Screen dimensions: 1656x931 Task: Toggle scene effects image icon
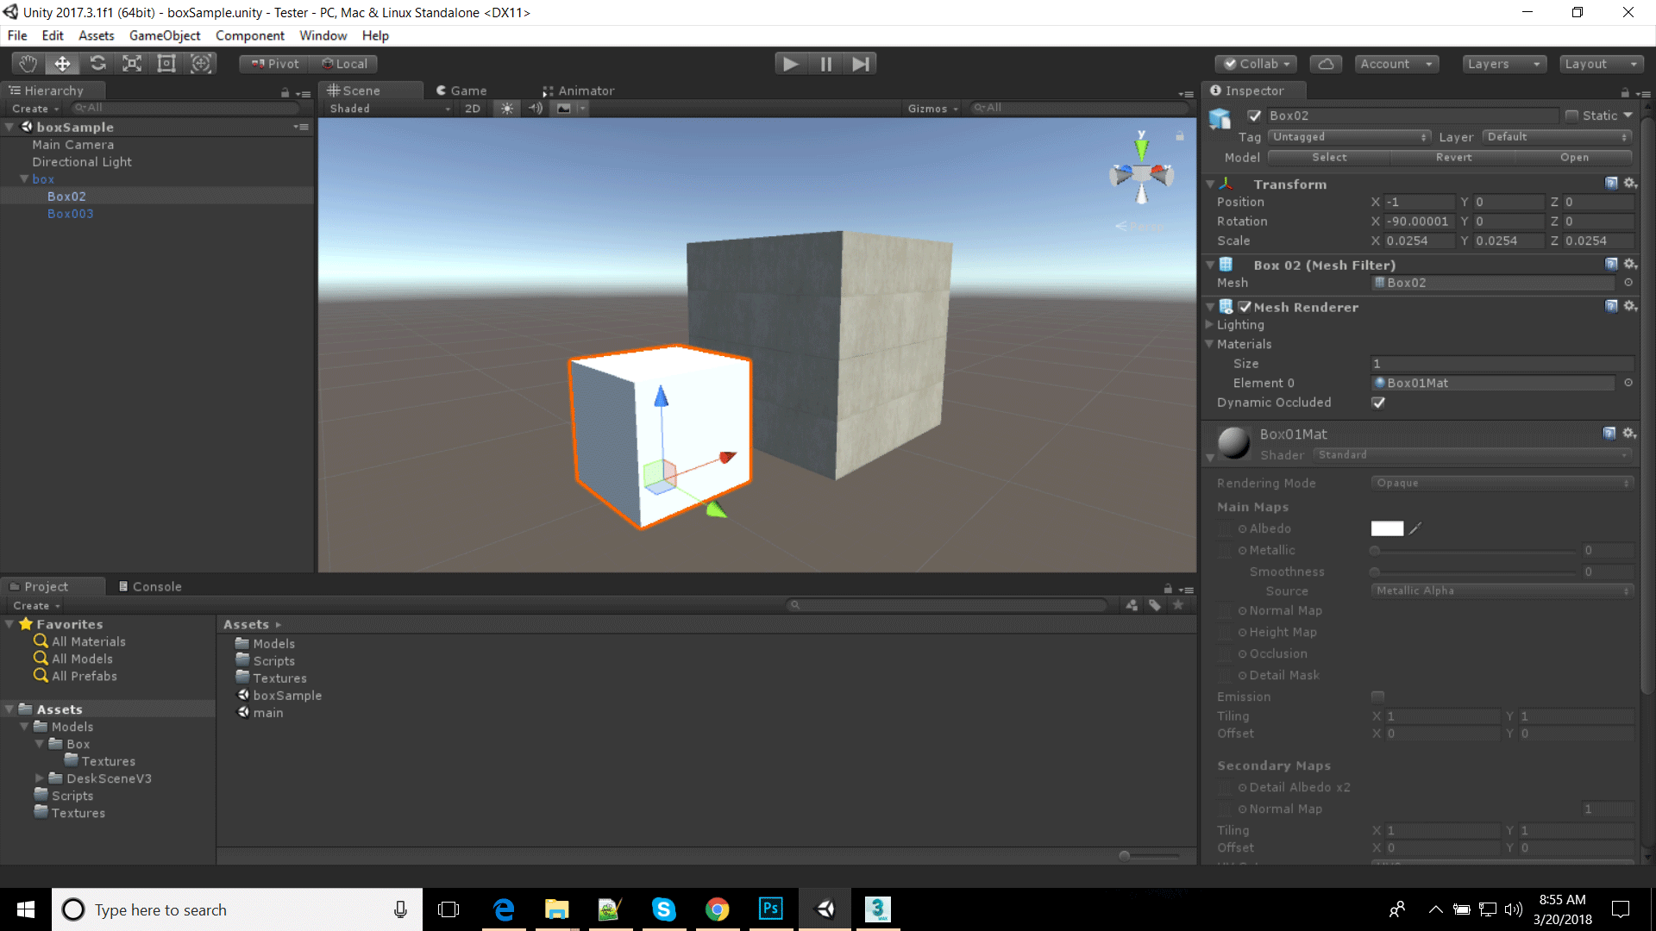pyautogui.click(x=564, y=109)
